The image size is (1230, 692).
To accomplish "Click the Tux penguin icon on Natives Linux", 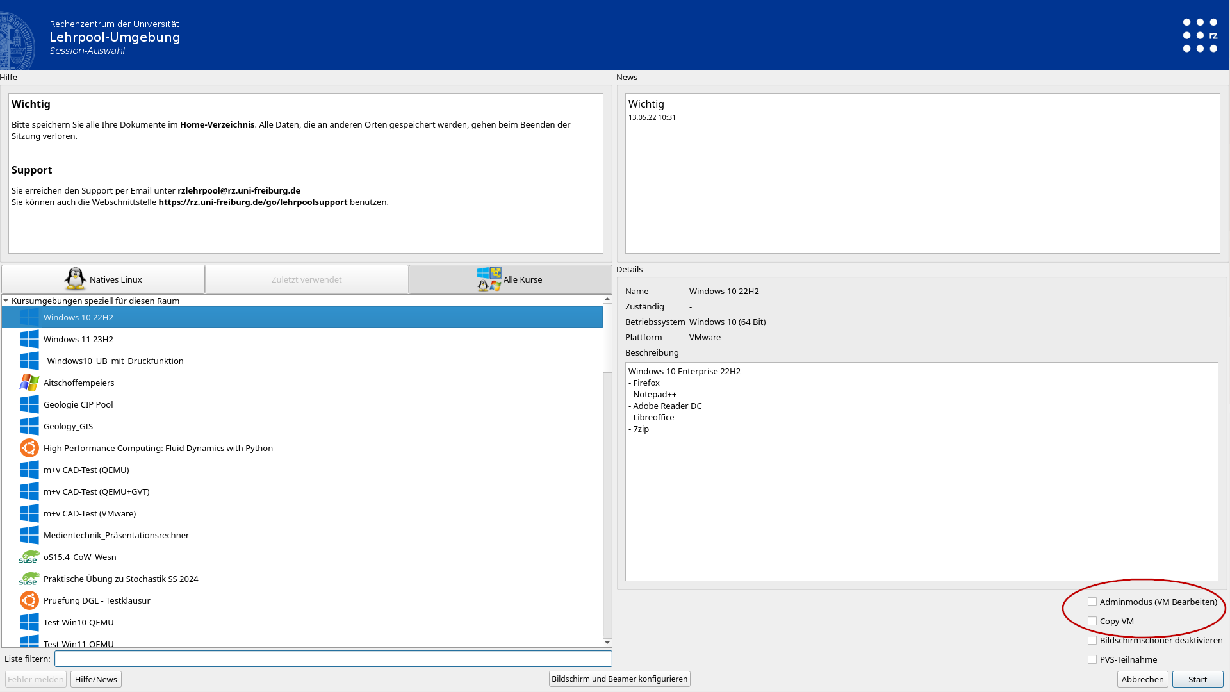I will click(76, 279).
